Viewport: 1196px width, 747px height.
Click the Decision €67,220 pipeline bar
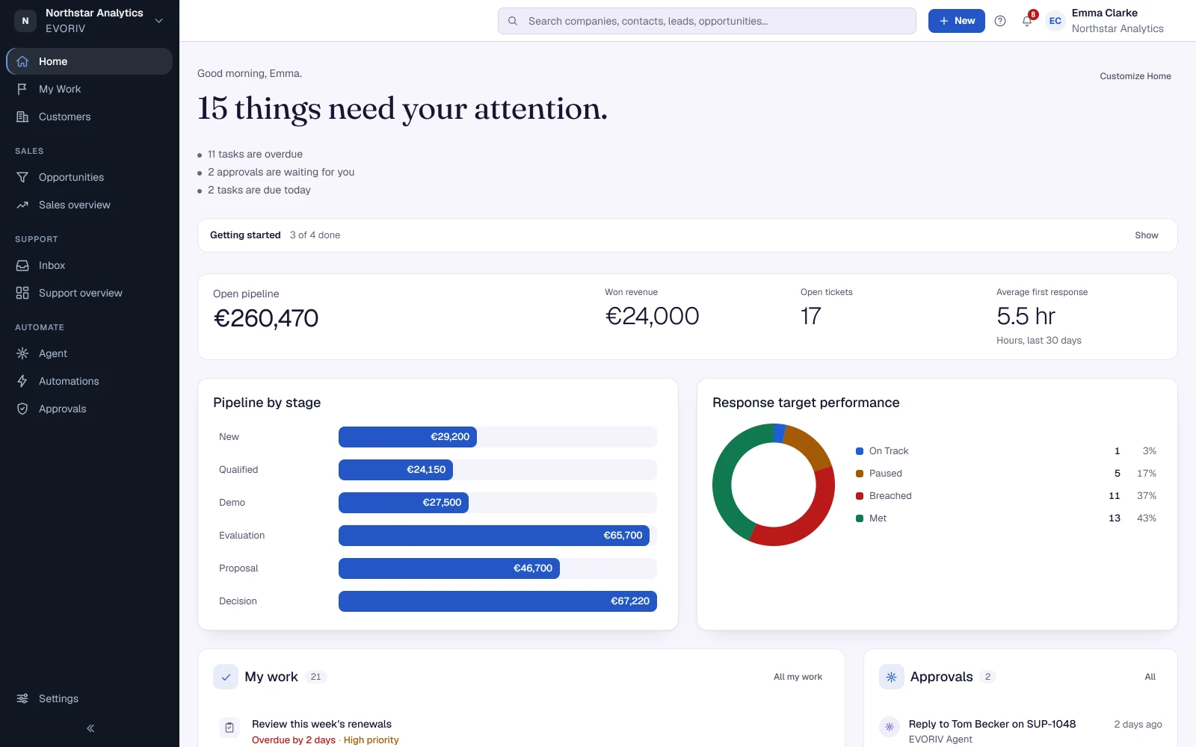498,601
